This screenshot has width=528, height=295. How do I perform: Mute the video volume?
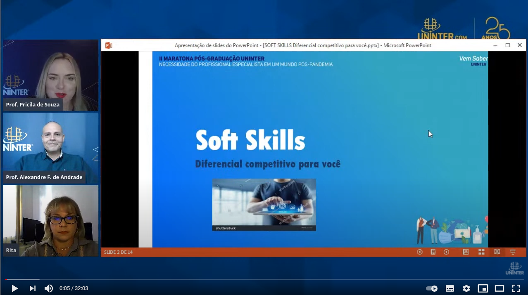pyautogui.click(x=48, y=288)
